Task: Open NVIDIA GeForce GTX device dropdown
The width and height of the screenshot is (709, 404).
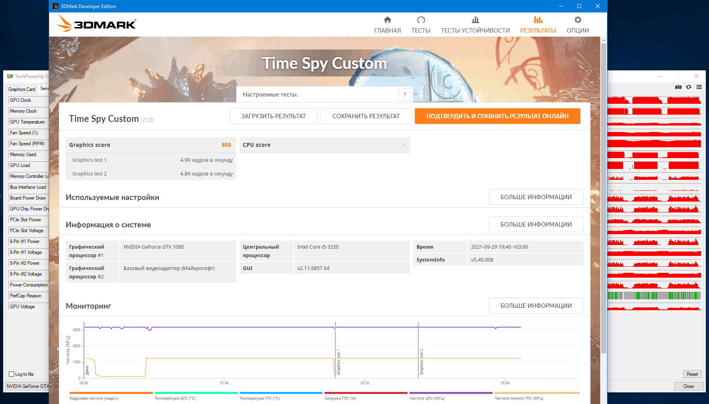Action: point(27,386)
